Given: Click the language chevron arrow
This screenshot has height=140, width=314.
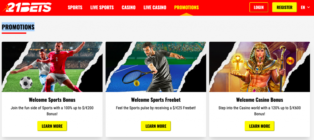Looking at the screenshot, I should 308,8.
